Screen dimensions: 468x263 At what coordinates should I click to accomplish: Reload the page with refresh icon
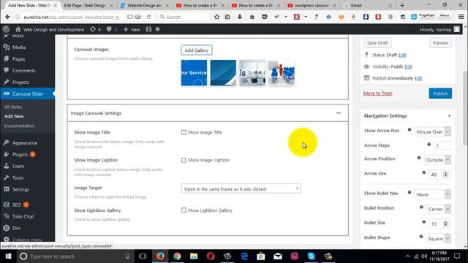148,17
